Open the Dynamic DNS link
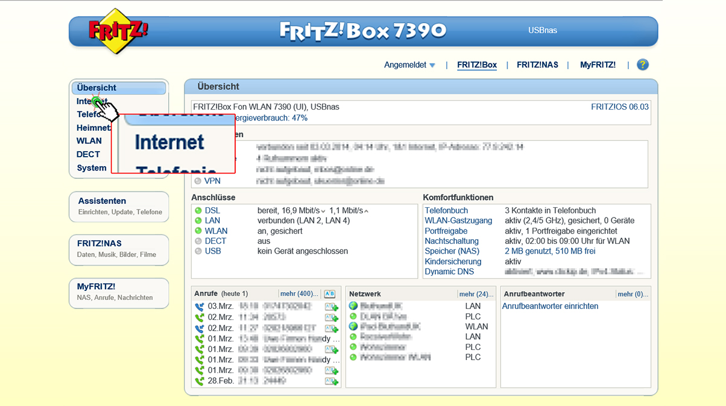Image resolution: width=726 pixels, height=406 pixels. [449, 272]
